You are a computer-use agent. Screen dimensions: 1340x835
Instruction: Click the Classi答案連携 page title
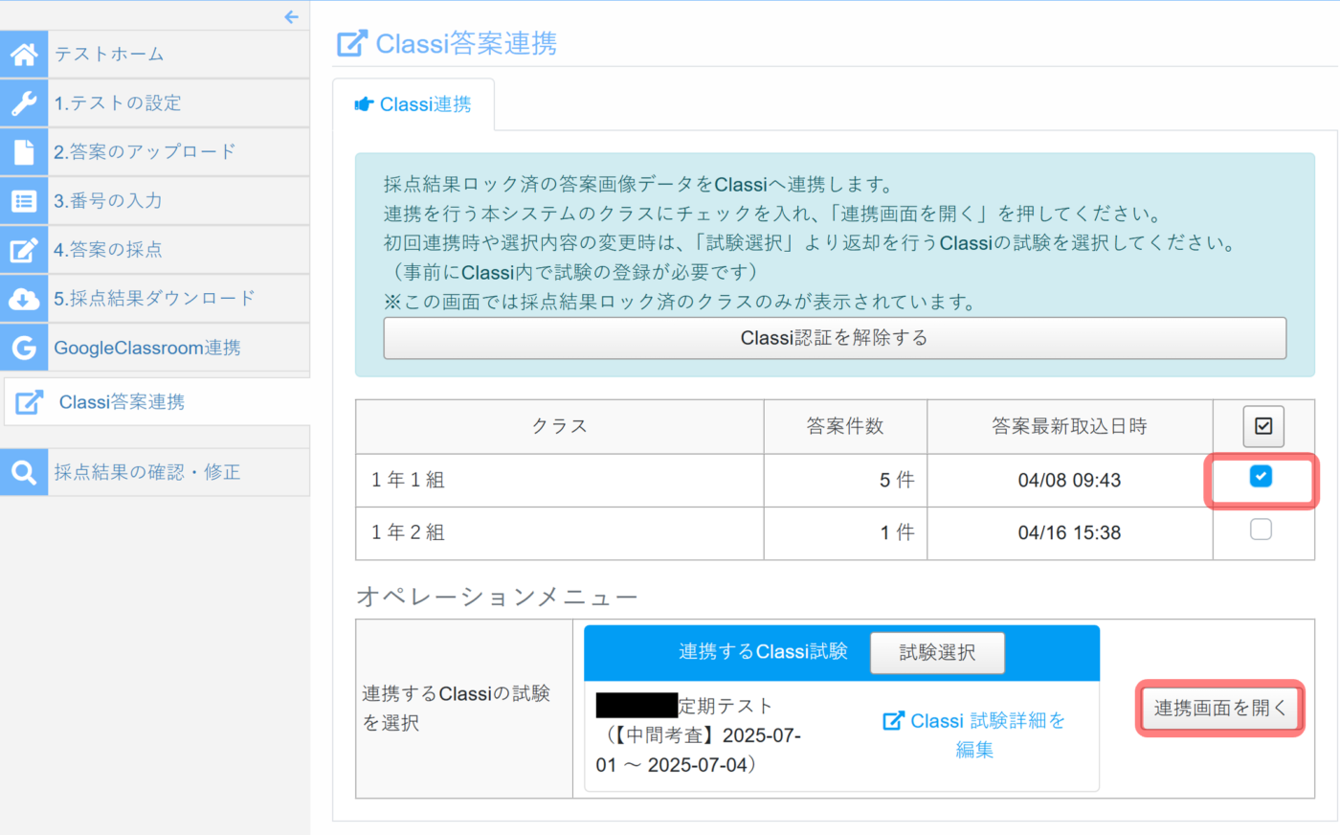(466, 43)
